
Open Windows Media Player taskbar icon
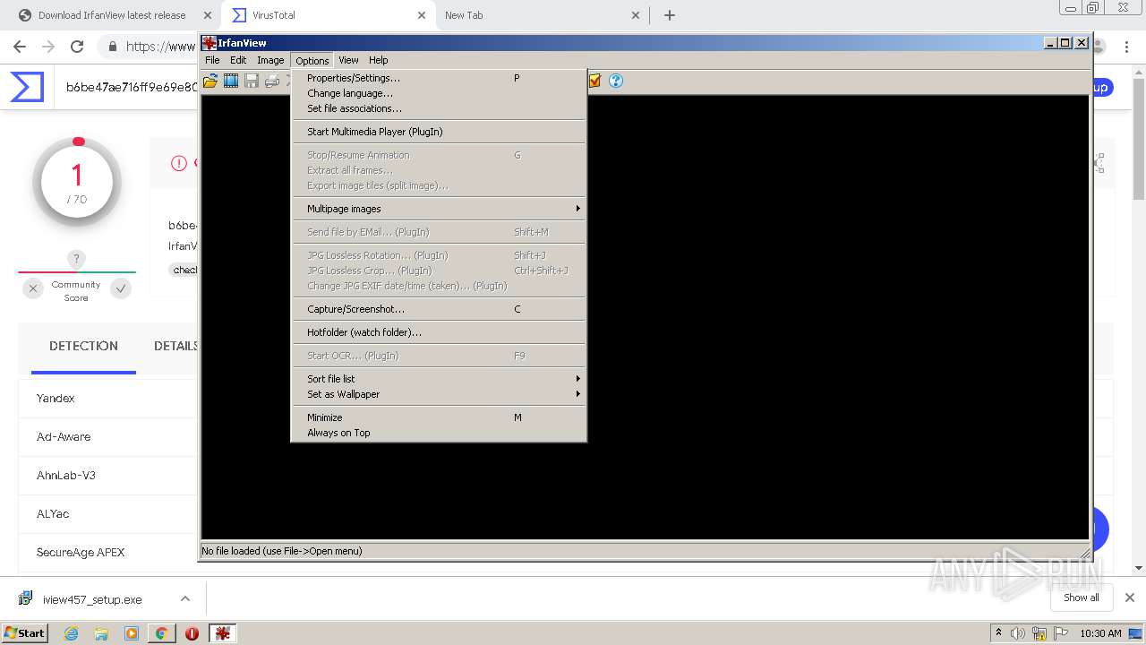click(132, 633)
